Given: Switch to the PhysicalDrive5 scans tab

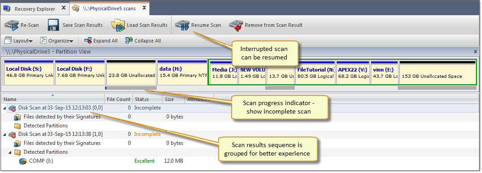Looking at the screenshot, I should (109, 8).
